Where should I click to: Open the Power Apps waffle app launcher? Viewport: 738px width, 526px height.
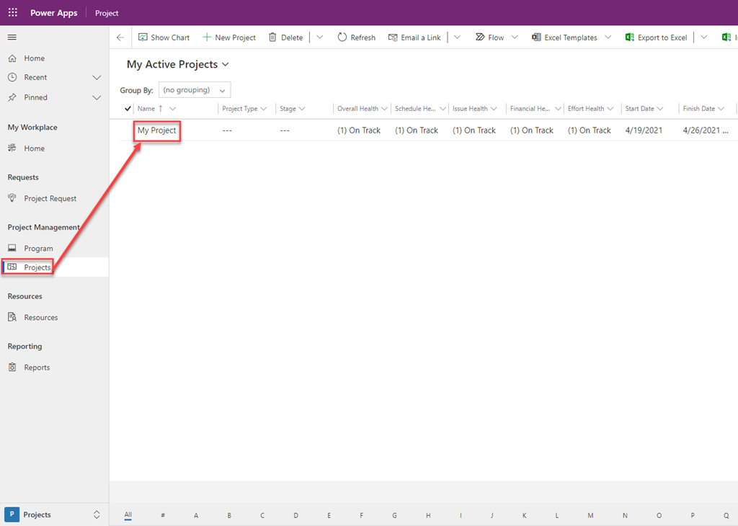(x=12, y=13)
